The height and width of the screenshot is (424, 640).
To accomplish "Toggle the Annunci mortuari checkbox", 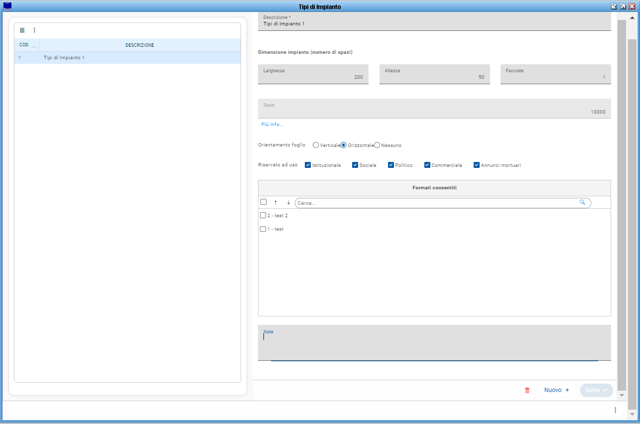I will click(477, 165).
